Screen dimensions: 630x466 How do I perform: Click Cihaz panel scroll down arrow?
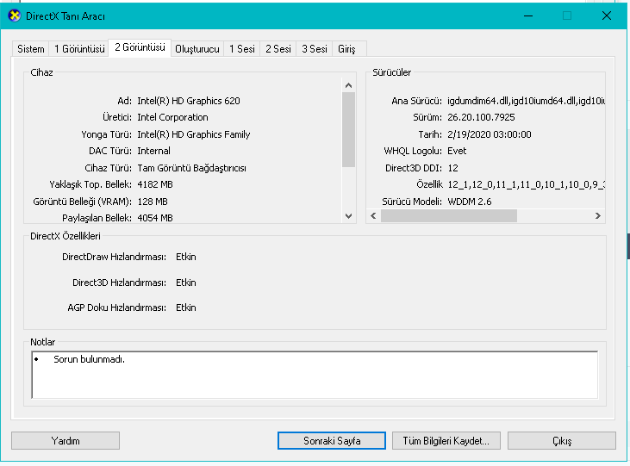tap(348, 216)
